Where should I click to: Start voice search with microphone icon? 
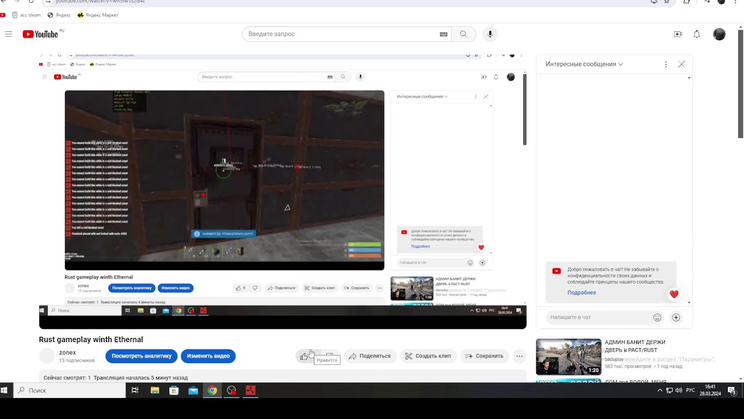coord(490,34)
